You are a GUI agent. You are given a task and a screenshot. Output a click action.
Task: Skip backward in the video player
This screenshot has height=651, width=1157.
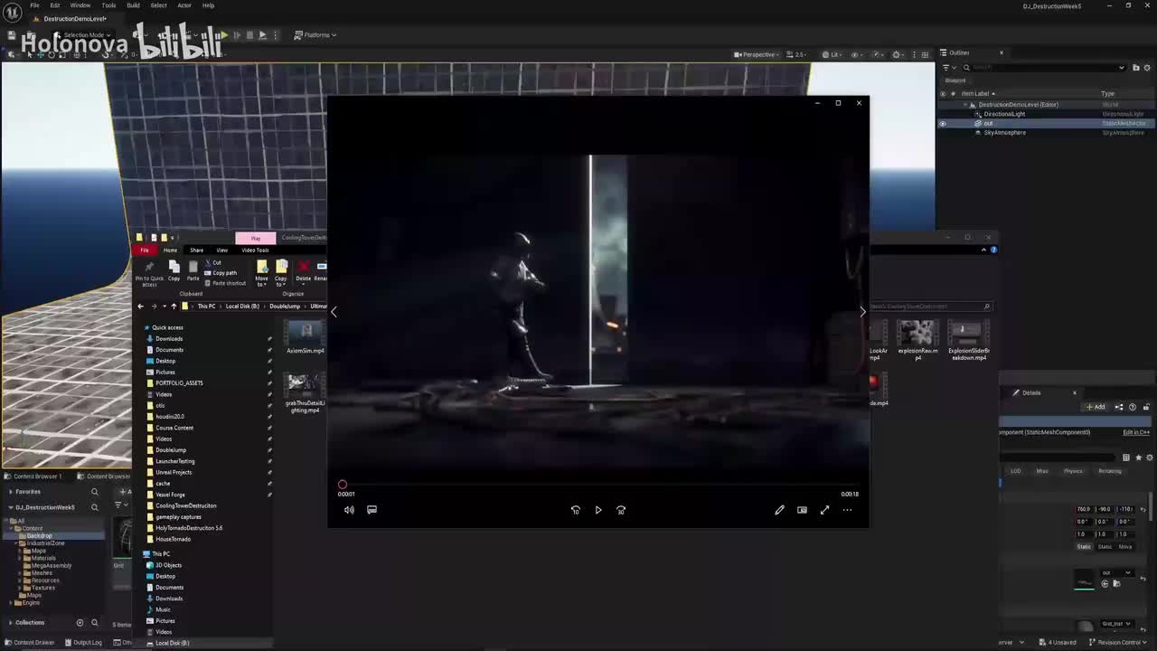pos(575,510)
